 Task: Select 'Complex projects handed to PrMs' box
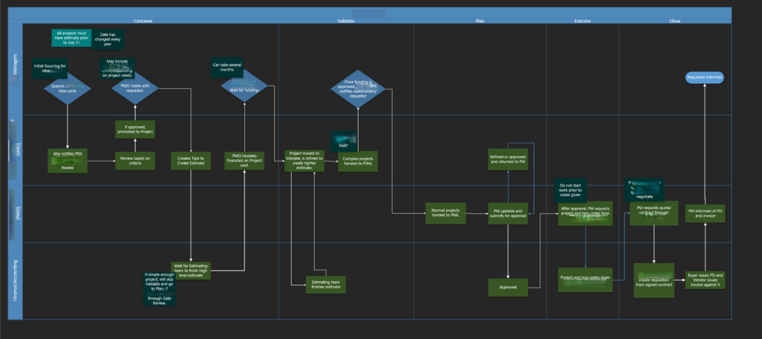[x=358, y=160]
